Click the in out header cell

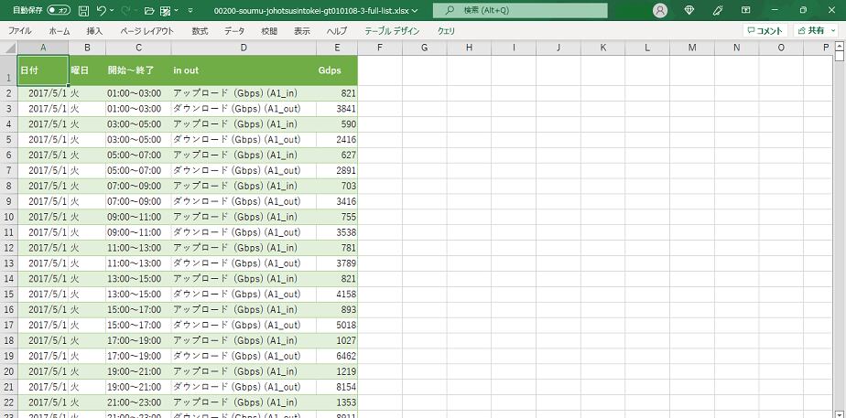pyautogui.click(x=244, y=70)
